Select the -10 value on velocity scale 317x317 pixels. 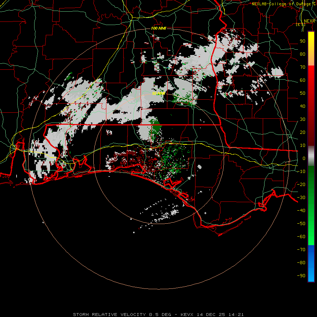click(301, 172)
